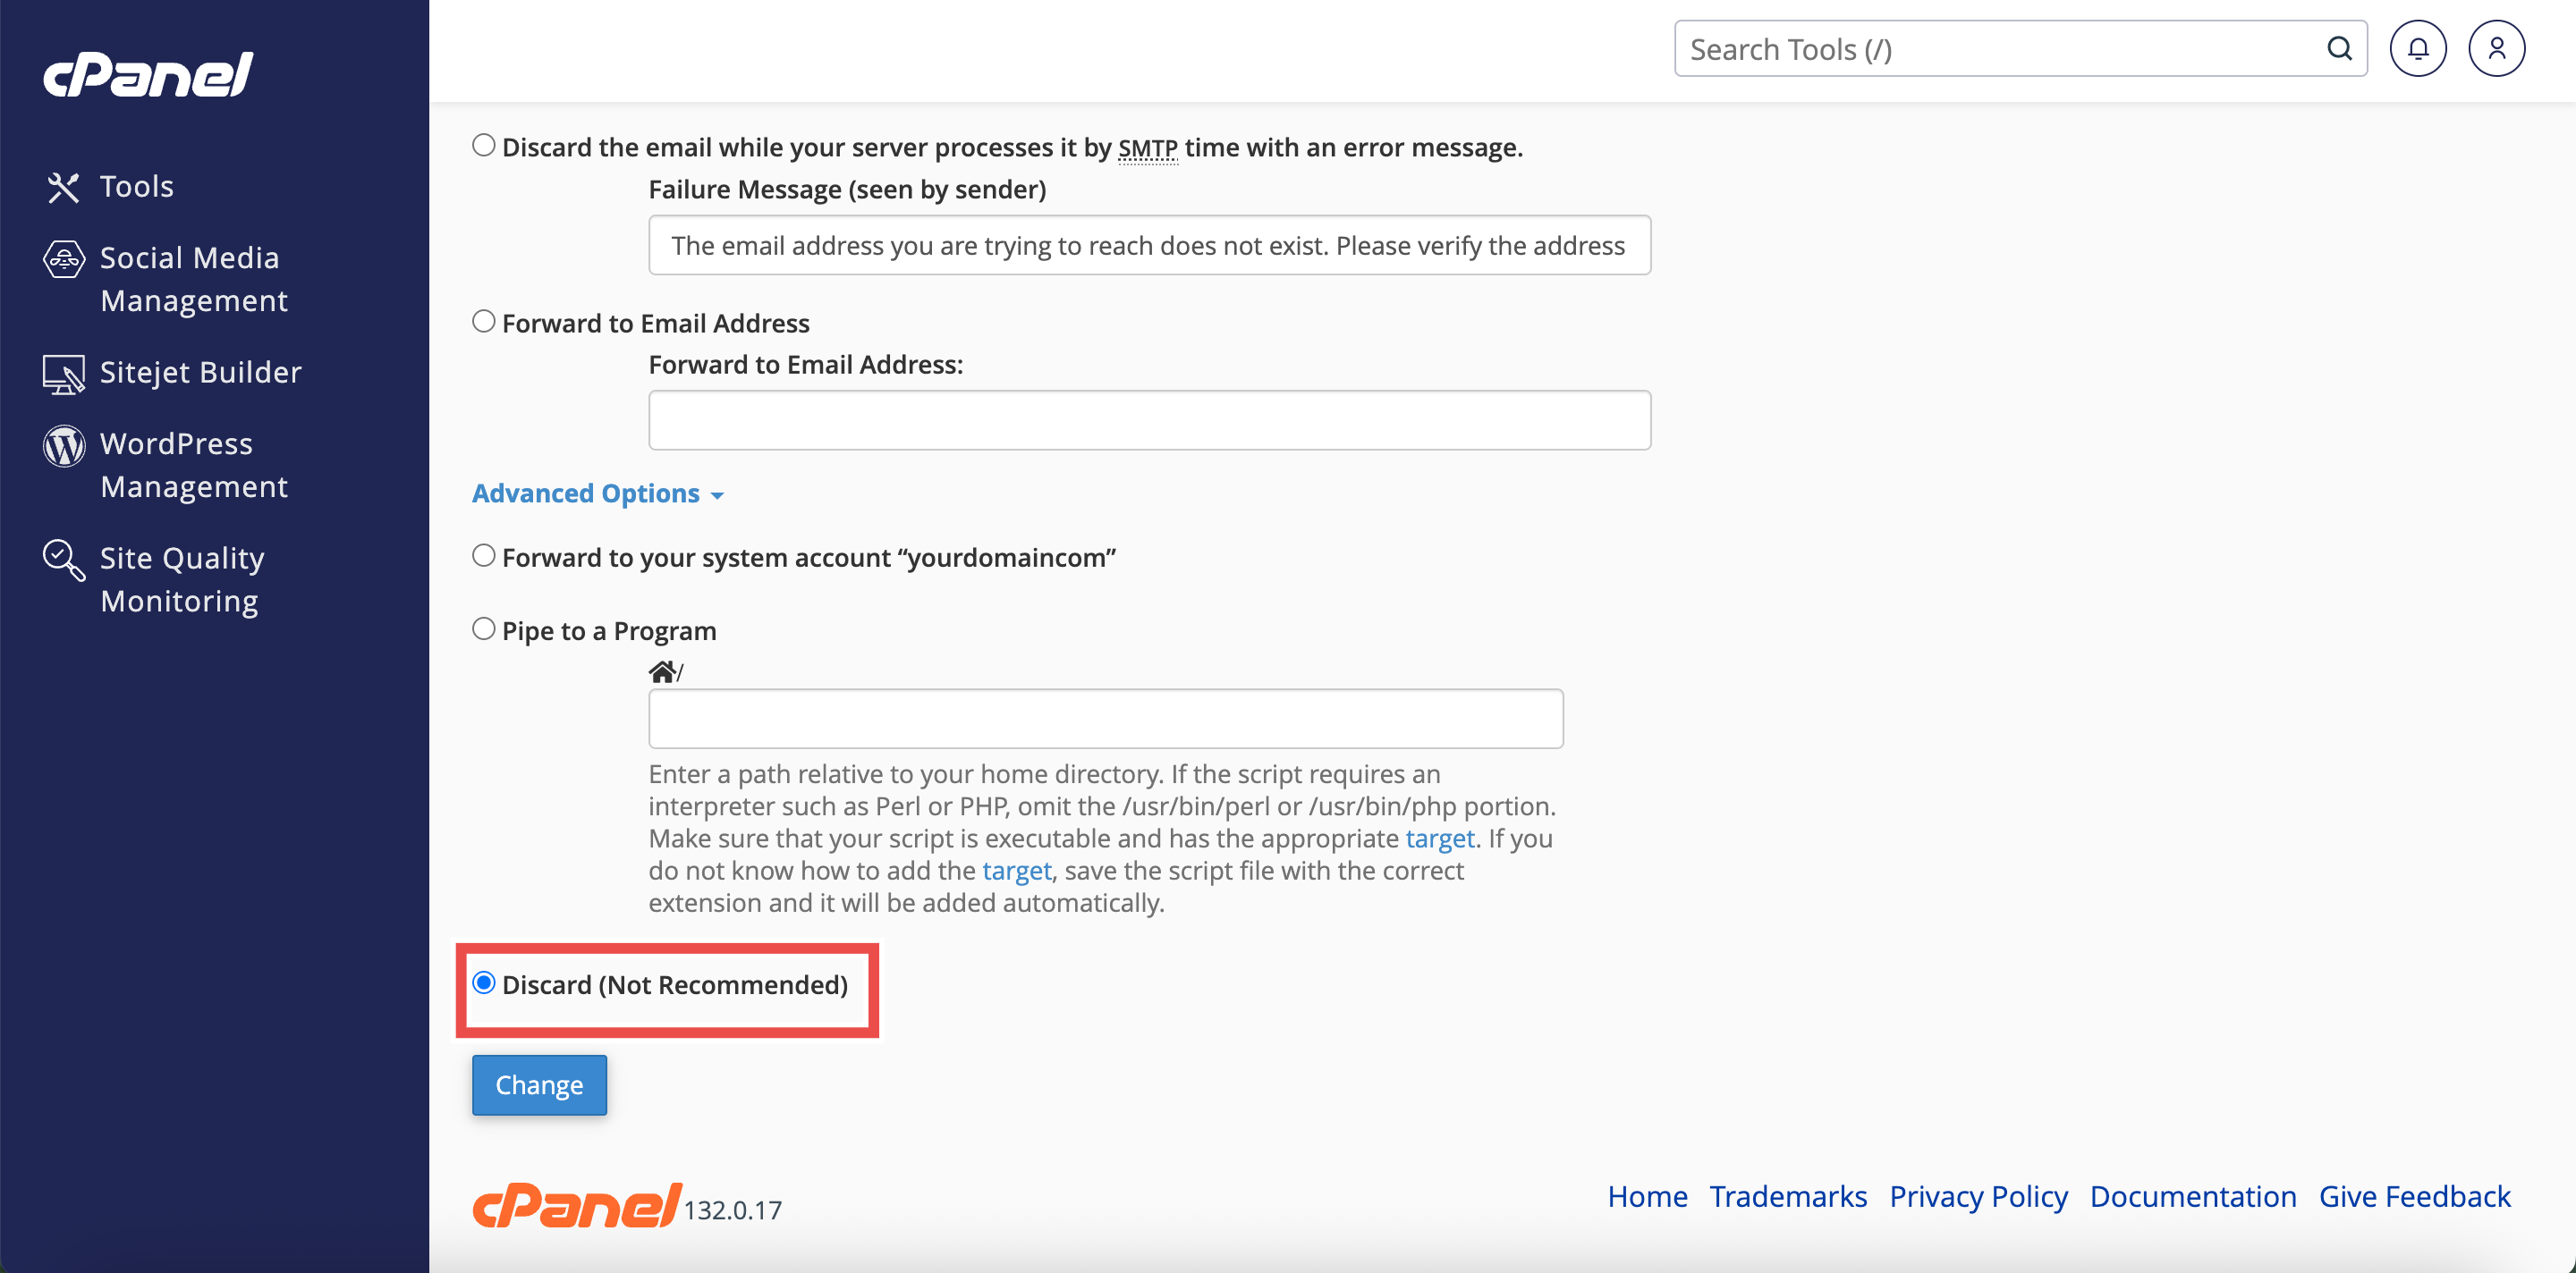Click the Change button
This screenshot has height=1273, width=2576.
539,1085
